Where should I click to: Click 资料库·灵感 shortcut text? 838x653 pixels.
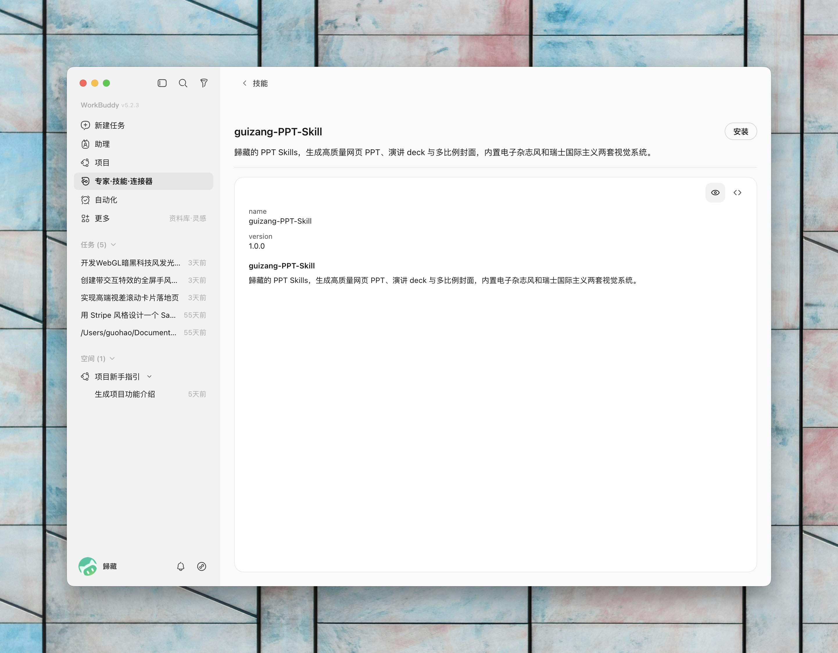point(188,218)
